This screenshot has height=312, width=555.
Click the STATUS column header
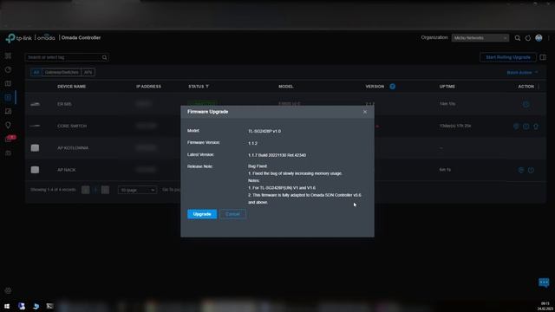tap(196, 87)
